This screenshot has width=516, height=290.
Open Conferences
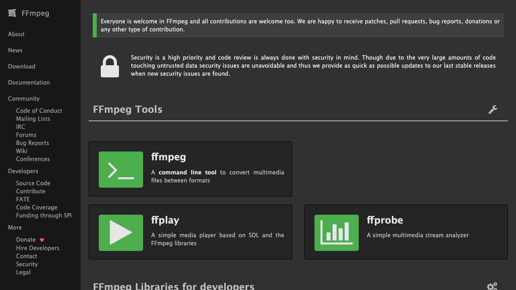(33, 159)
